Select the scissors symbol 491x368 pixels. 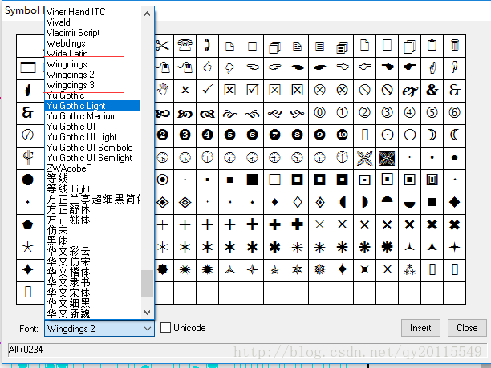163,46
